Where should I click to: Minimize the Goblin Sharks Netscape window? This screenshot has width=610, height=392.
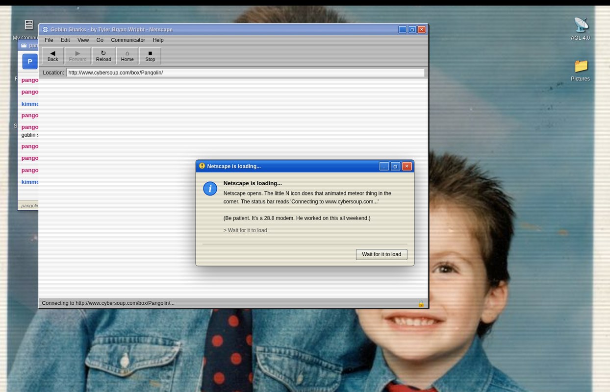coord(403,30)
